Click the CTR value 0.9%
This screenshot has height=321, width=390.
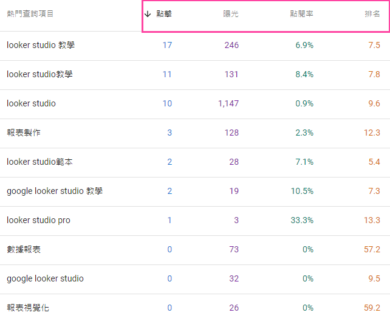[x=304, y=103]
